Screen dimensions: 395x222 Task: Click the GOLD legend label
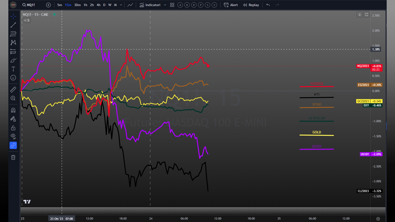(x=317, y=132)
